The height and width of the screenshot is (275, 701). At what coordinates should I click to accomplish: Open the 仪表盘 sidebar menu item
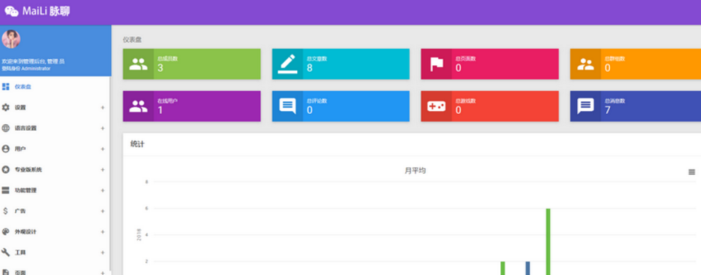point(55,86)
